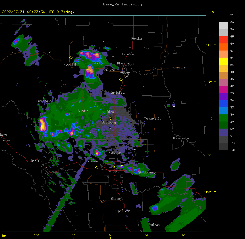The width and height of the screenshot is (245, 239).
Task: Click the Lake Louise label
Action: [x=5, y=137]
